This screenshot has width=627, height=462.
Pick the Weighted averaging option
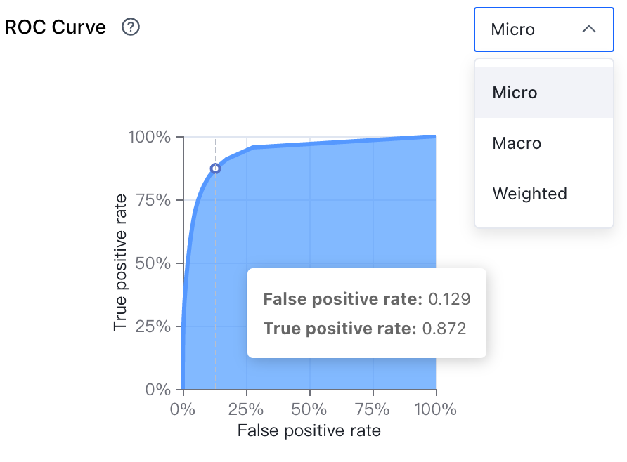pos(544,194)
